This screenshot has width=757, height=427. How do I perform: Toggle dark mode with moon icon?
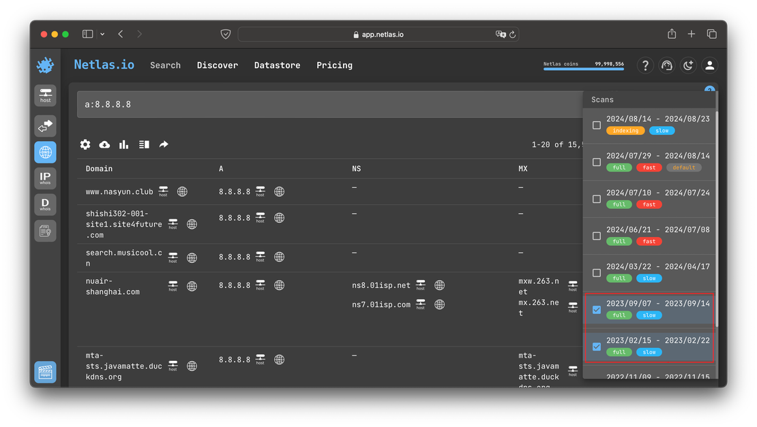pos(688,65)
